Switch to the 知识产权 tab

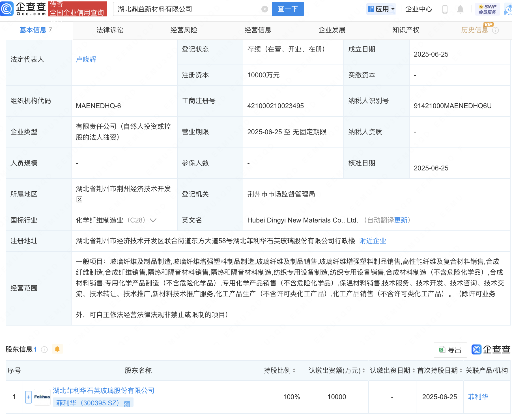[406, 30]
